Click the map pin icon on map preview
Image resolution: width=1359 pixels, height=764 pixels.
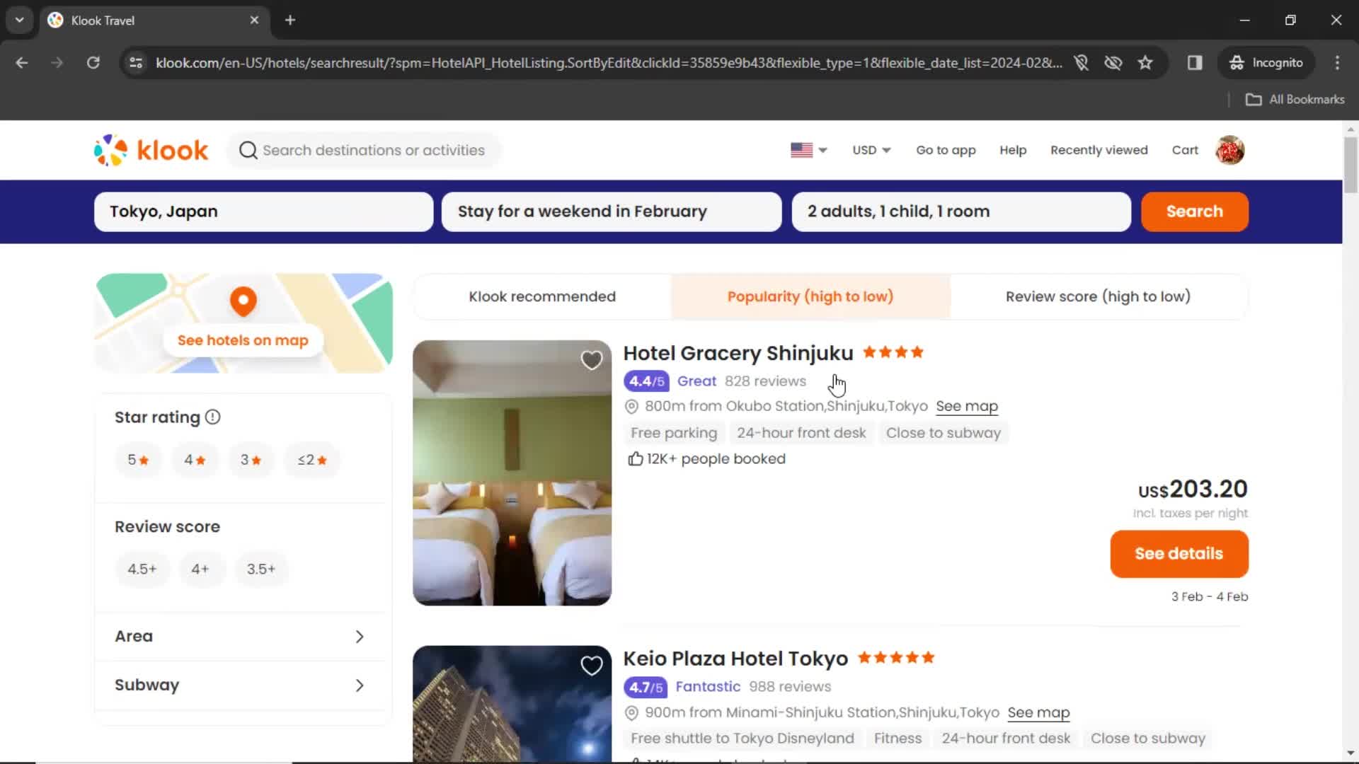[243, 302]
